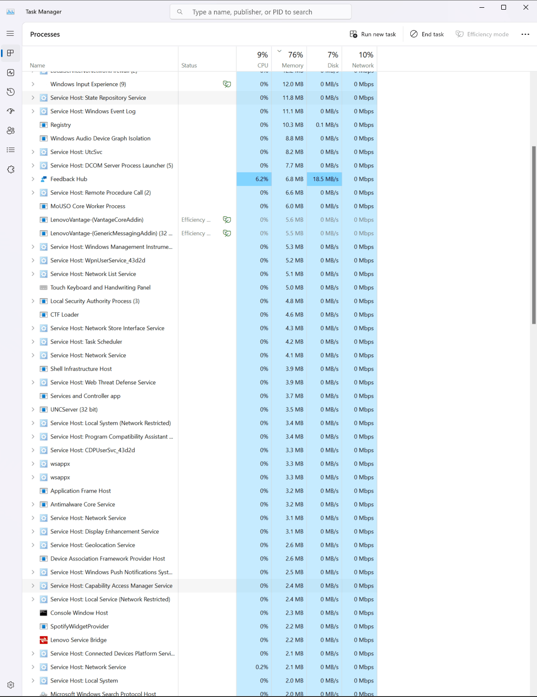Viewport: 537px width, 697px height.
Task: Open the hamburger navigation menu
Action: (10, 33)
